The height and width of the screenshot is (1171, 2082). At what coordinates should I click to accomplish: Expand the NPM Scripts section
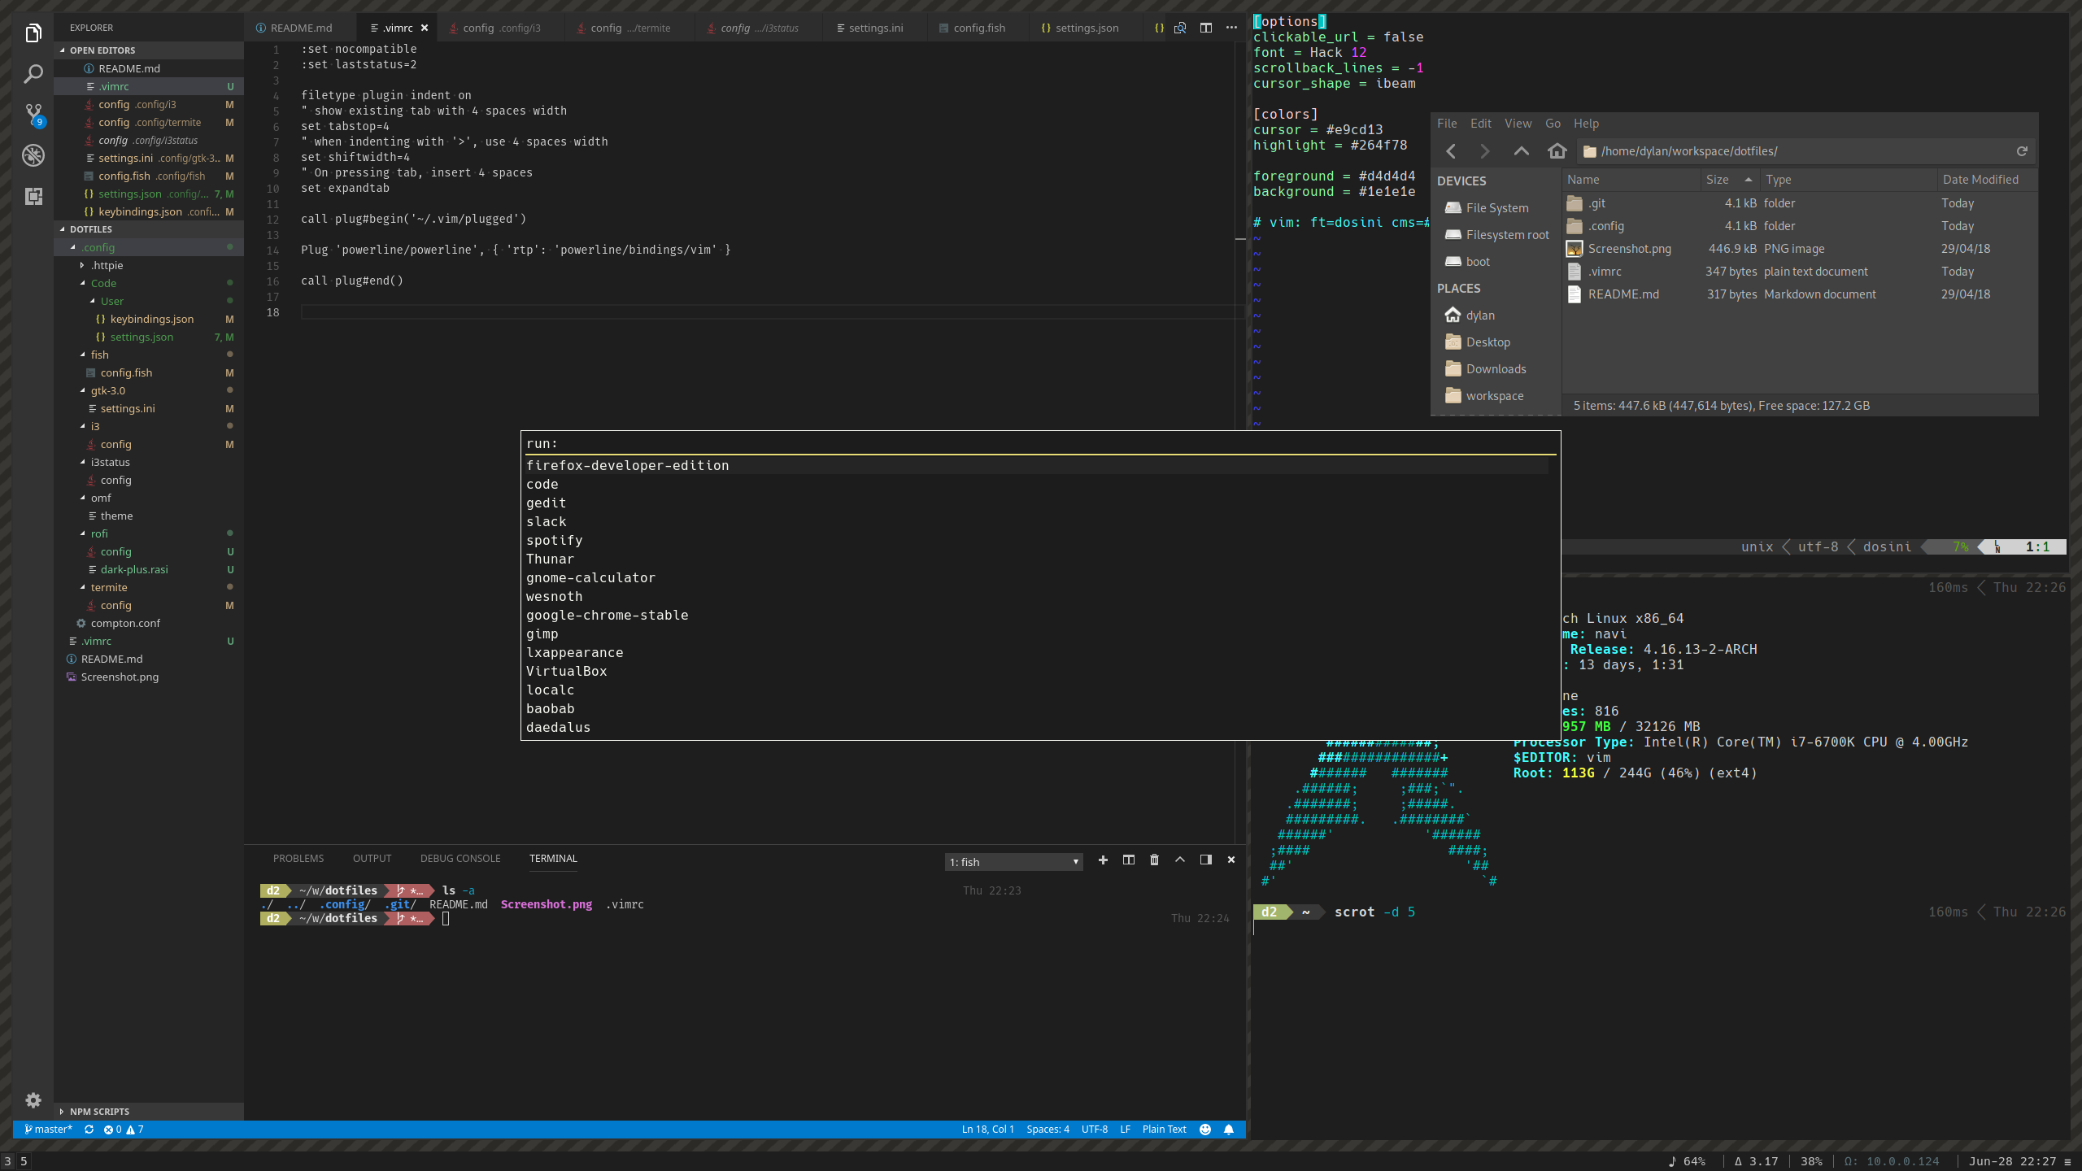[99, 1111]
